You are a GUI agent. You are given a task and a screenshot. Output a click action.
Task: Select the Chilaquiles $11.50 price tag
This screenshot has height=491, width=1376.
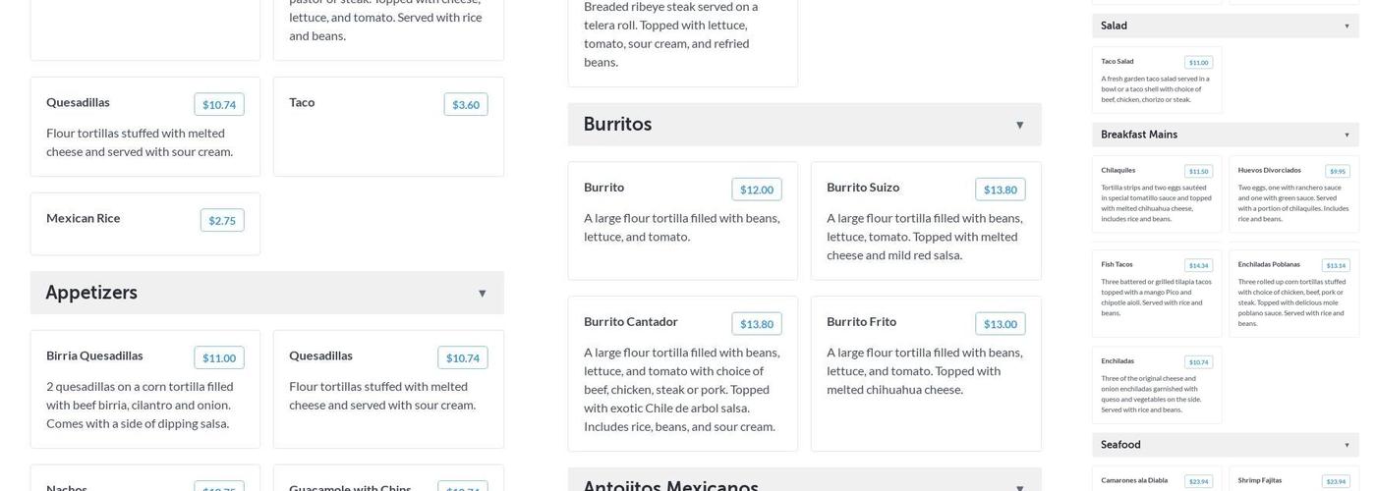click(x=1198, y=172)
